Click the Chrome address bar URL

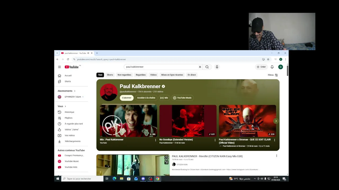click(101, 59)
